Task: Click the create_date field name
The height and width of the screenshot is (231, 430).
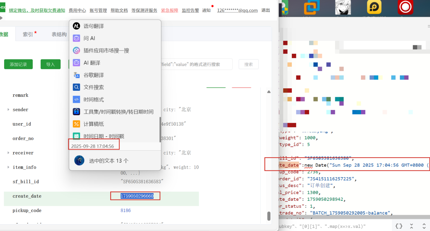Action: 27,196
